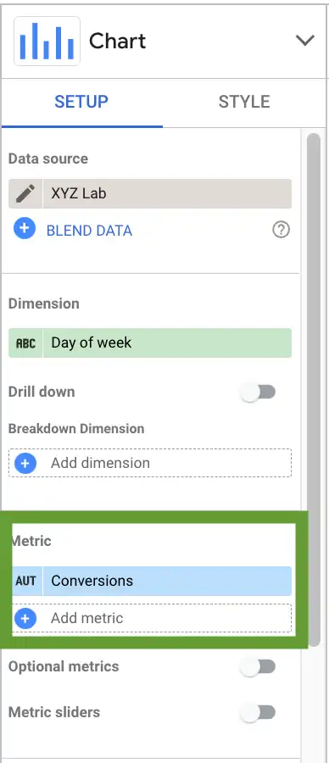Switch to the STYLE tab
This screenshot has height=763, width=329.
pos(244,103)
